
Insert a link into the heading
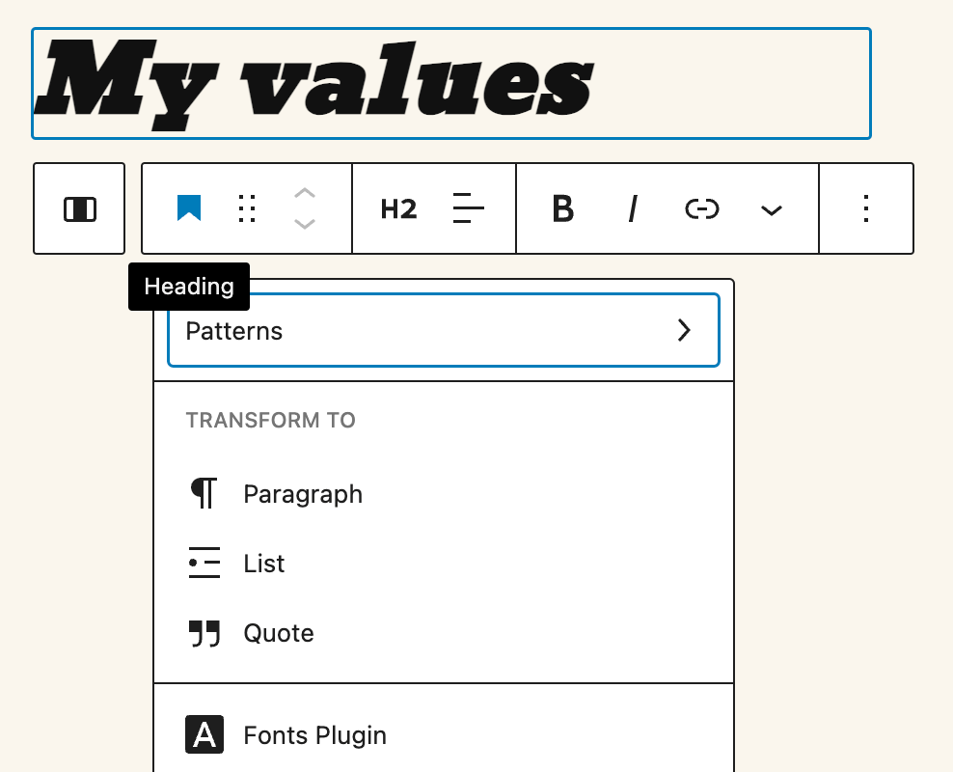pos(701,208)
